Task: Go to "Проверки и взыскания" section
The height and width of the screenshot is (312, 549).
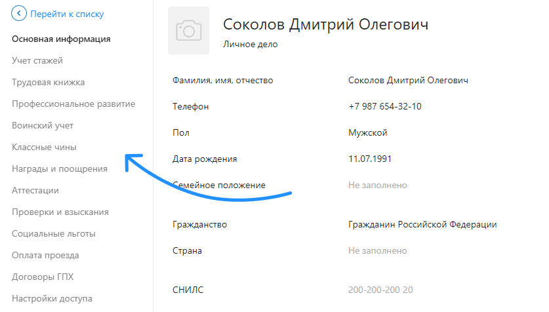Action: [60, 212]
